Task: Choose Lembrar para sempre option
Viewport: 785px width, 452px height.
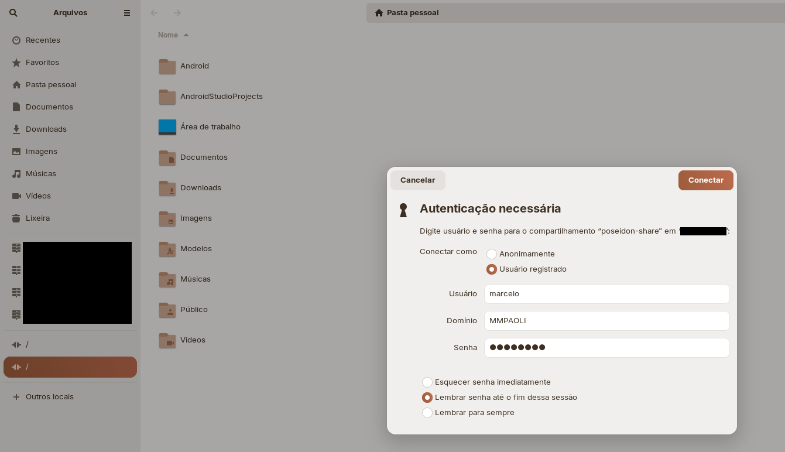Action: (x=427, y=413)
